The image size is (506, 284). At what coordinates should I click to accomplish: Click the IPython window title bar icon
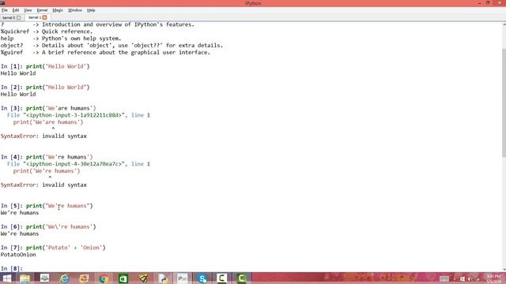2,3
